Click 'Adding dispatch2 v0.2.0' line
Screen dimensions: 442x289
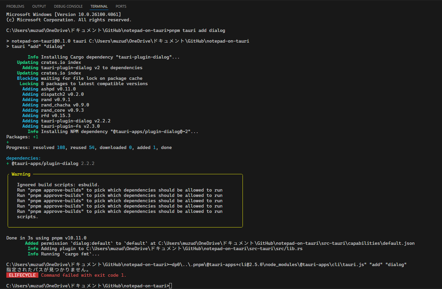point(53,94)
